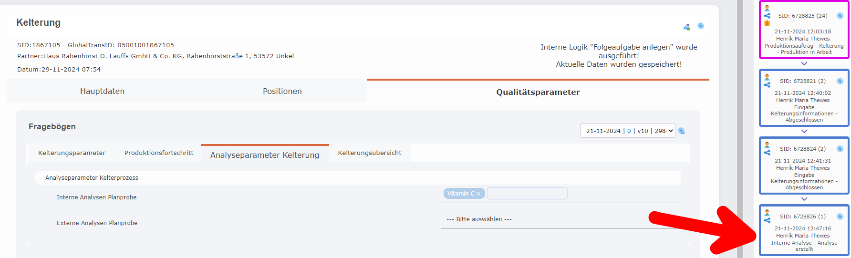Open the Produktionsfortschritt sub-tab
The image size is (851, 258).
click(159, 153)
